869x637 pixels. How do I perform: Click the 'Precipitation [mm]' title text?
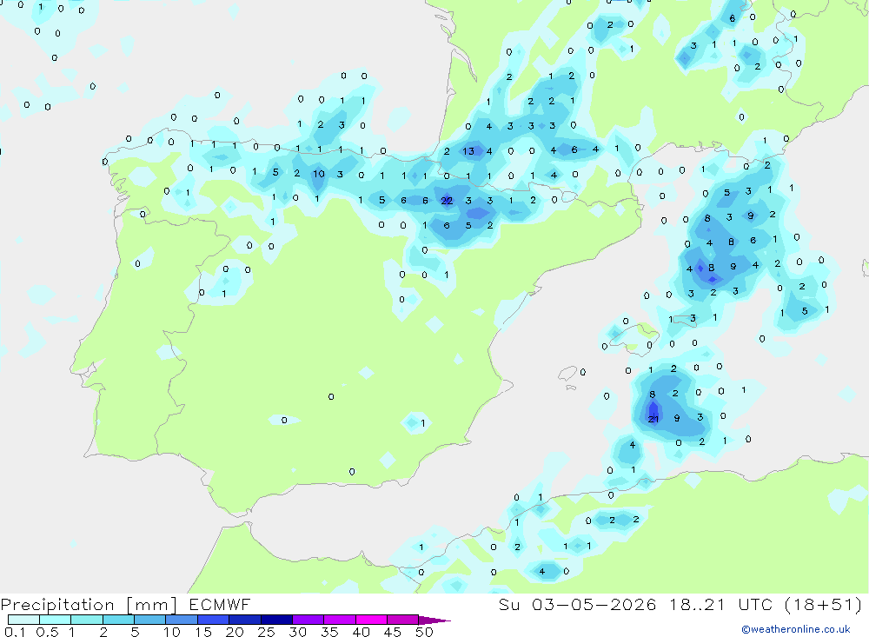[89, 604]
